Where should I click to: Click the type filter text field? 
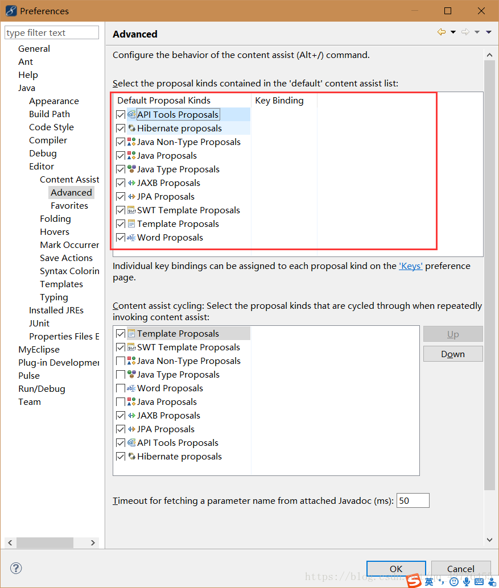click(x=52, y=32)
